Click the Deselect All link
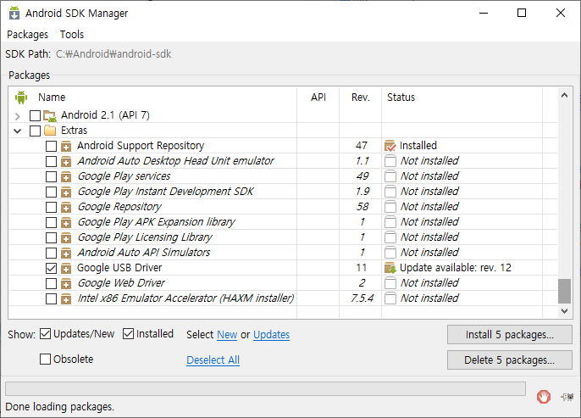This screenshot has width=581, height=418. point(213,359)
